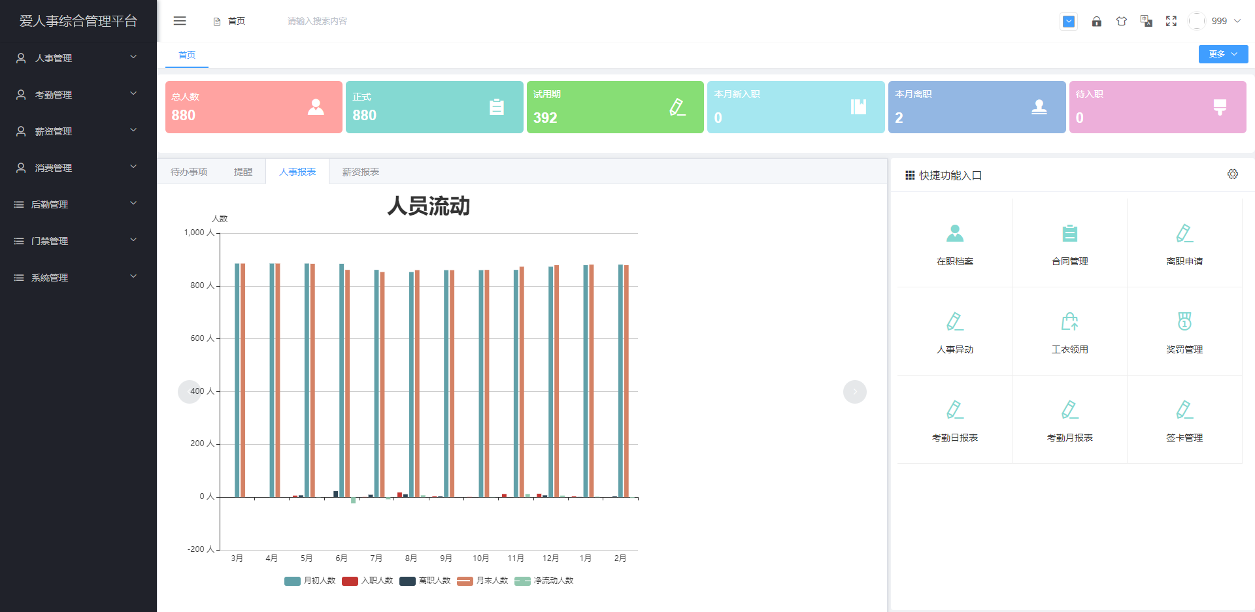1255x612 pixels.
Task: Click the 本月离职 statistics card
Action: pos(977,107)
